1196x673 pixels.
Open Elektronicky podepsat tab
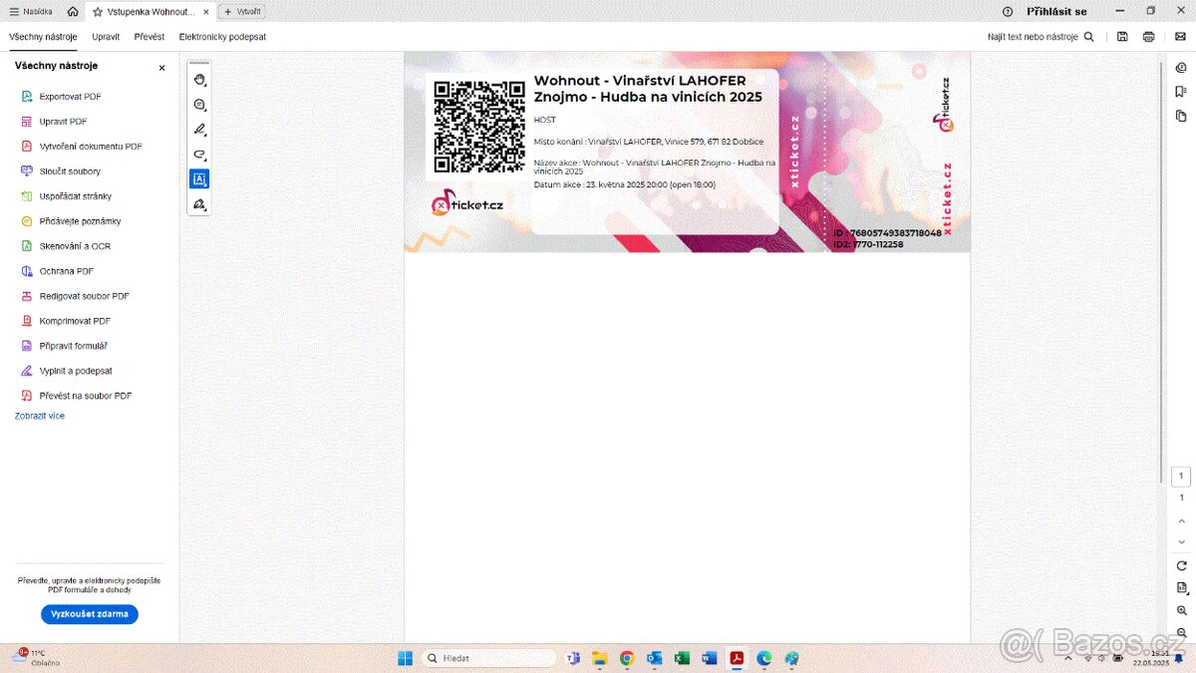(x=222, y=37)
